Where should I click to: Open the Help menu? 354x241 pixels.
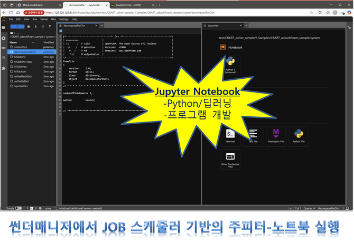pos(74,19)
